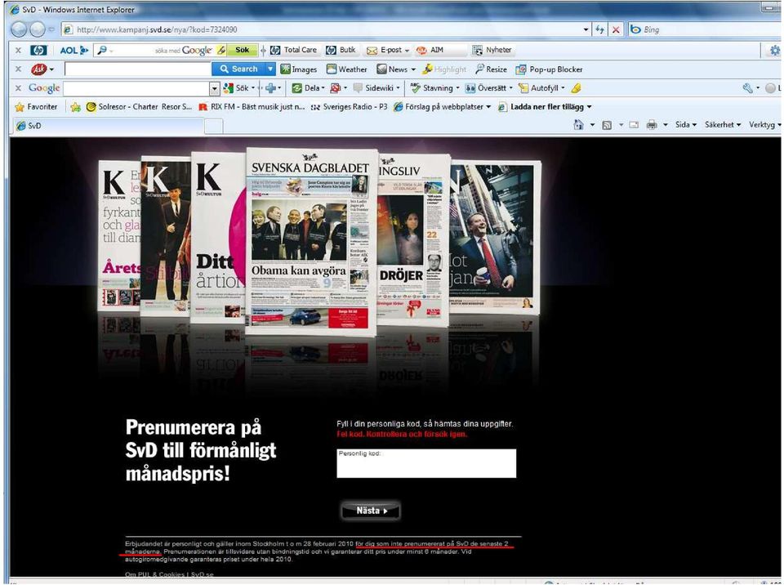Click the Ask logo button
784x585 pixels.
click(38, 69)
